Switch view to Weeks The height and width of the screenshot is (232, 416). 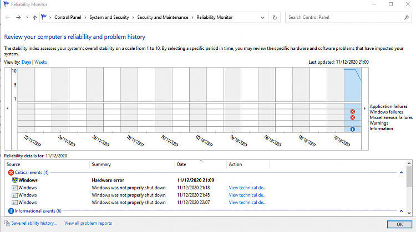[40, 62]
